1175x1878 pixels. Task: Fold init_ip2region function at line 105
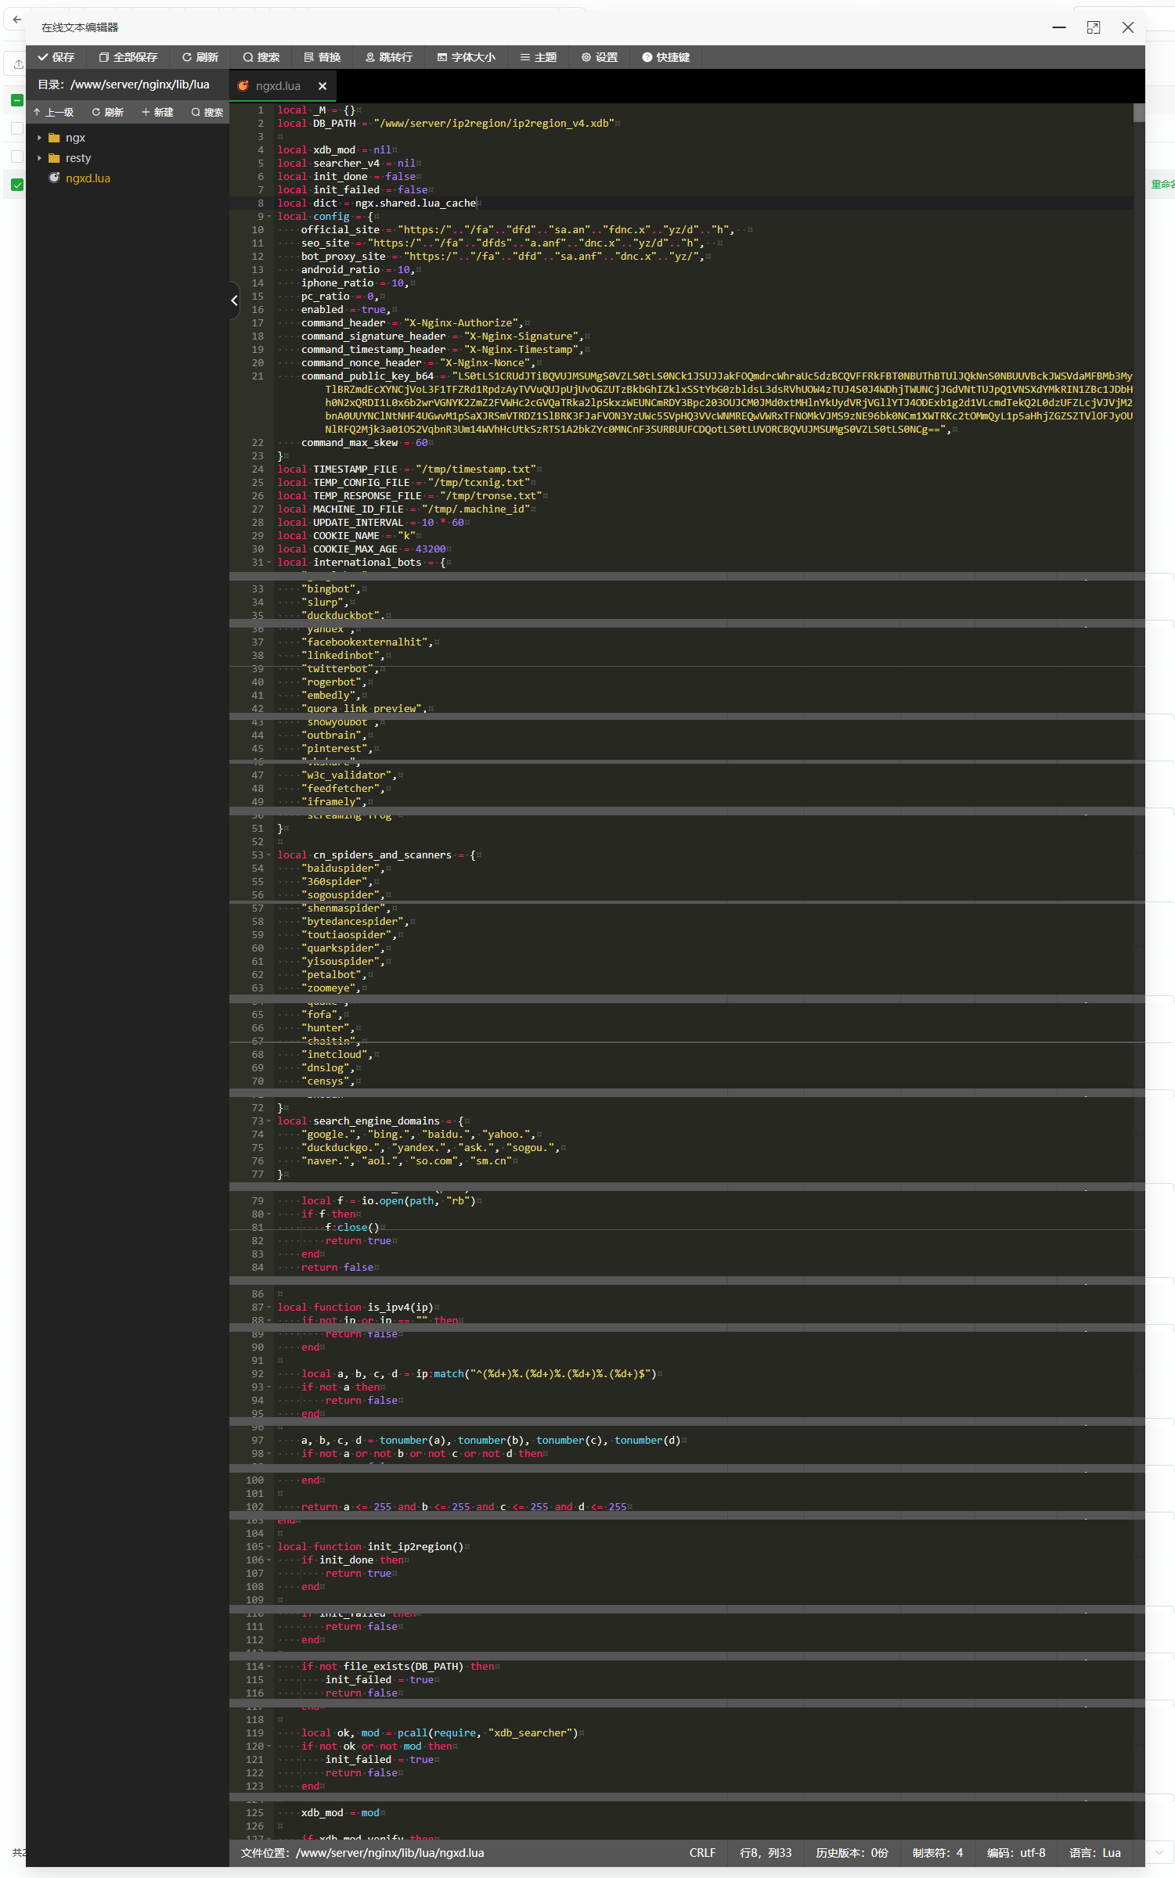[269, 1547]
